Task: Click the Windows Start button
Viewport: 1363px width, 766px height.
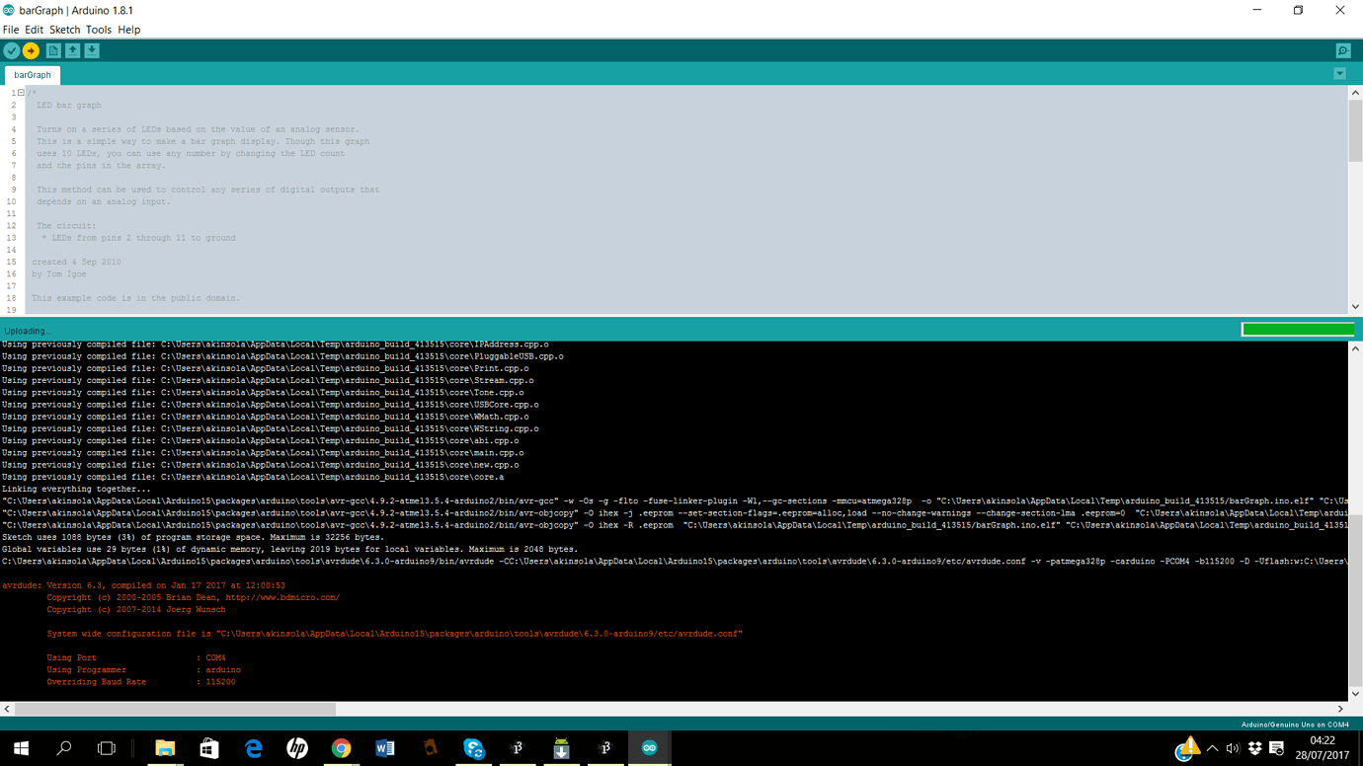Action: click(x=19, y=747)
